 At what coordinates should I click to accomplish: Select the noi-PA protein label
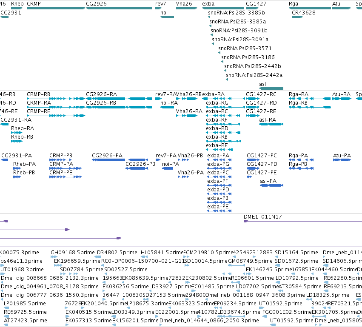(171, 164)
